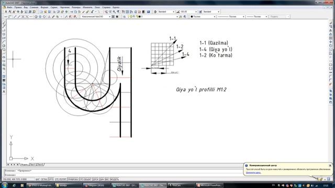This screenshot has width=335, height=188.
Task: Switch to Microsoft PowerPoint in taskbar
Action: (209, 185)
